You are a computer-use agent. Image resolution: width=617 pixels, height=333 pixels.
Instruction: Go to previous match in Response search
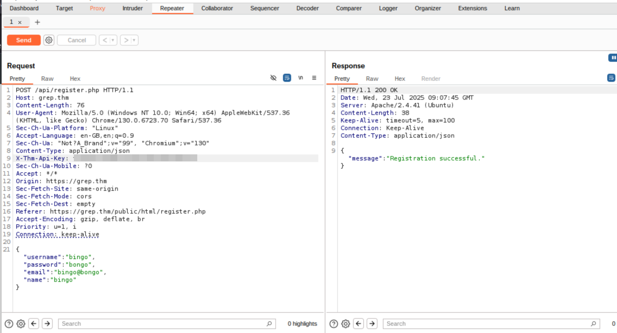pyautogui.click(x=358, y=323)
